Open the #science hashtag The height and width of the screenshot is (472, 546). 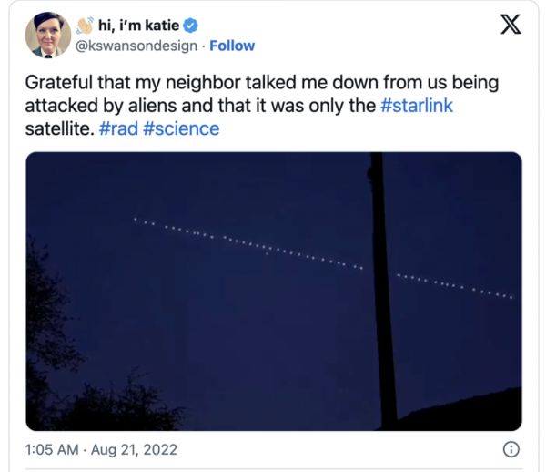(181, 128)
